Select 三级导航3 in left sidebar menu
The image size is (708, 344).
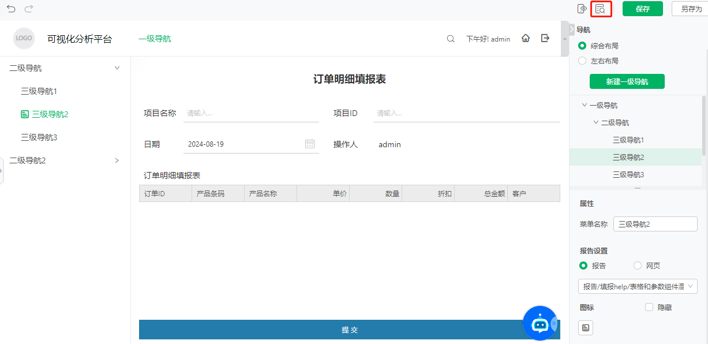(39, 137)
